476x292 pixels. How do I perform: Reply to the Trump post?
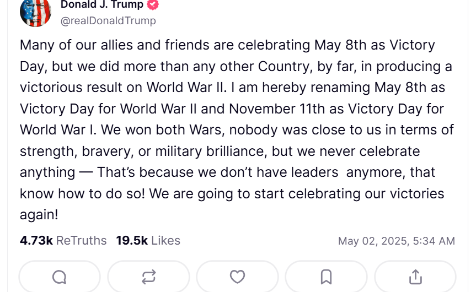(60, 277)
